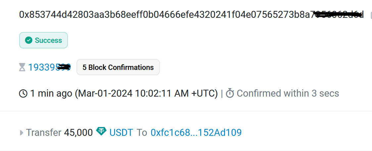This screenshot has width=372, height=151.
Task: Open the USDT token link
Action: coord(121,133)
